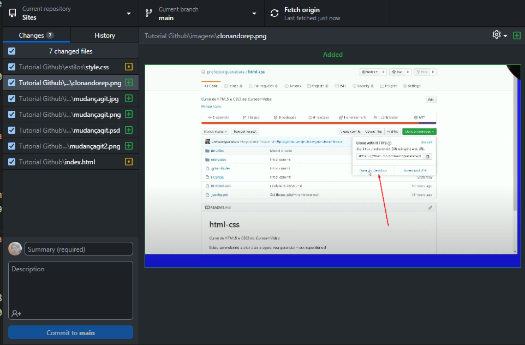This screenshot has height=345, width=525.
Task: Click the 7 changes count badge
Action: pyautogui.click(x=50, y=35)
